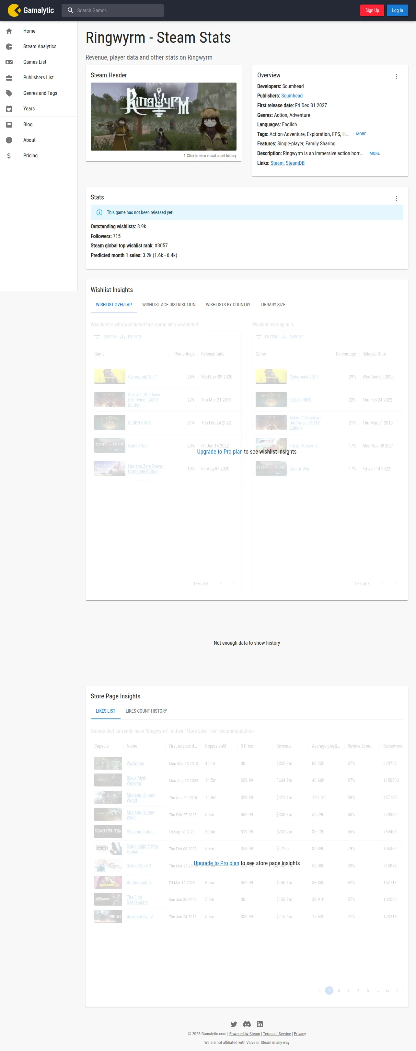Expand MORE next to Description

point(374,153)
